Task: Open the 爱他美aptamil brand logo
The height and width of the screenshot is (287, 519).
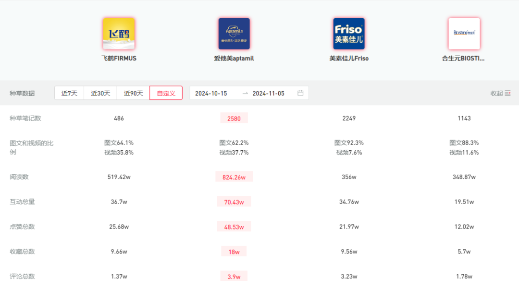Action: point(234,34)
